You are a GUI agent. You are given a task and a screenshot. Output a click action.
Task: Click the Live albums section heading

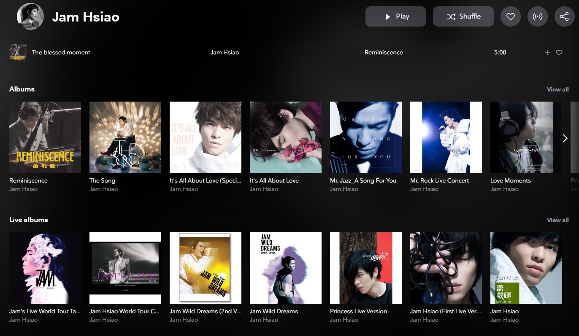coord(29,220)
